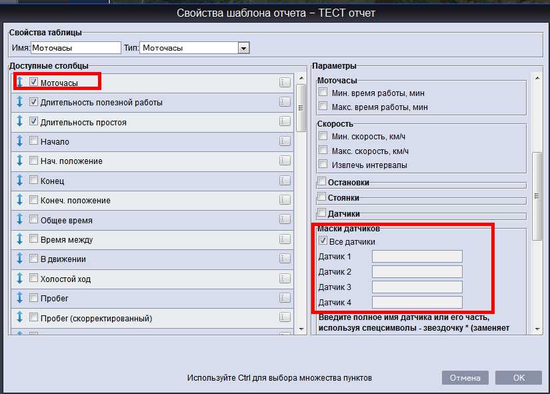Image resolution: width=550 pixels, height=394 pixels.
Task: Click the Датчик 2 mask field
Action: point(417,271)
